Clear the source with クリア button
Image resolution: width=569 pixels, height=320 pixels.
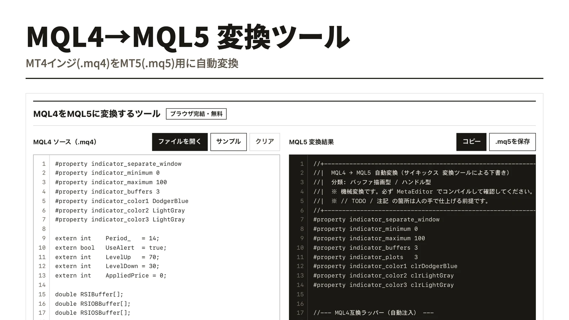tap(265, 142)
